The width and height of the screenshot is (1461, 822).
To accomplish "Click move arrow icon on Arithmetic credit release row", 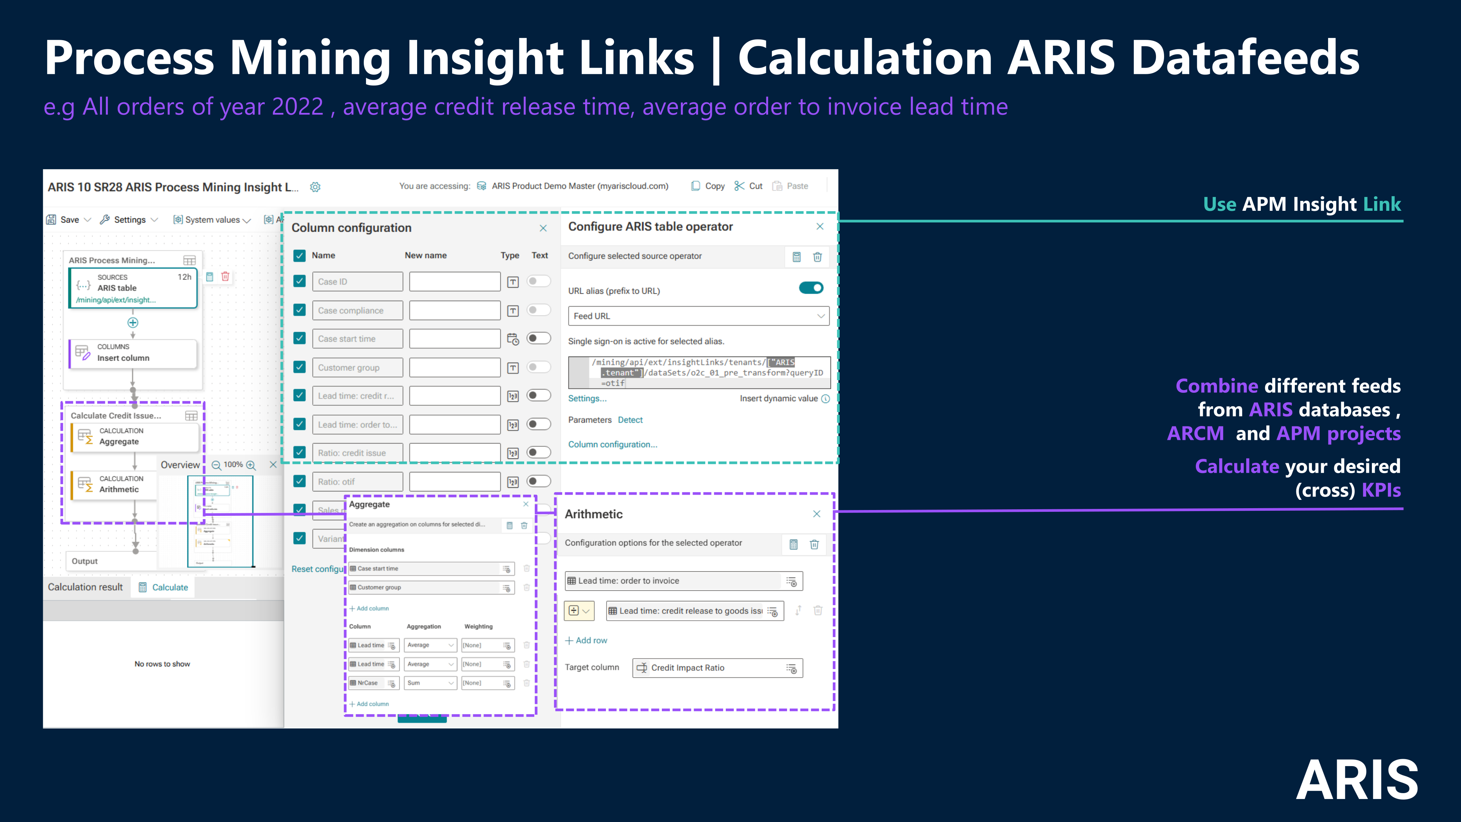I will tap(798, 610).
